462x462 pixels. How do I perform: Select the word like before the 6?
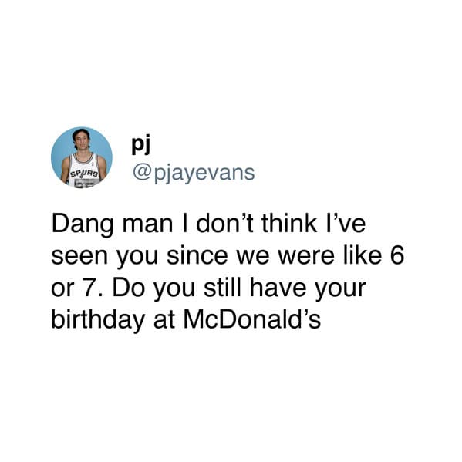click(x=363, y=255)
